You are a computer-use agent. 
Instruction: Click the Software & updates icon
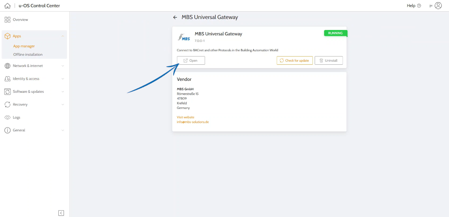(x=7, y=92)
